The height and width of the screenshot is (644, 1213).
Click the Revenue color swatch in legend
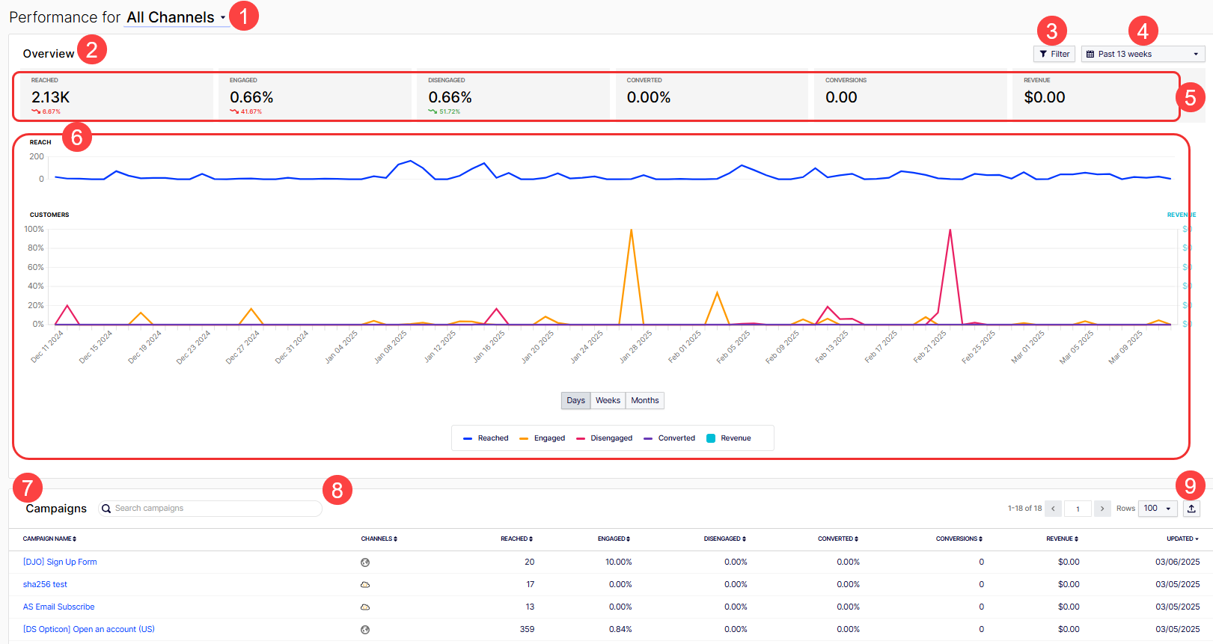(711, 438)
